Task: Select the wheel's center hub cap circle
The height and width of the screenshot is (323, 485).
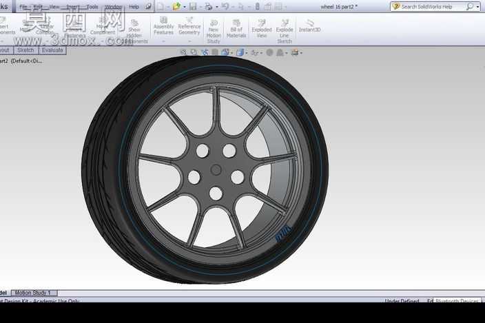Action: click(216, 169)
